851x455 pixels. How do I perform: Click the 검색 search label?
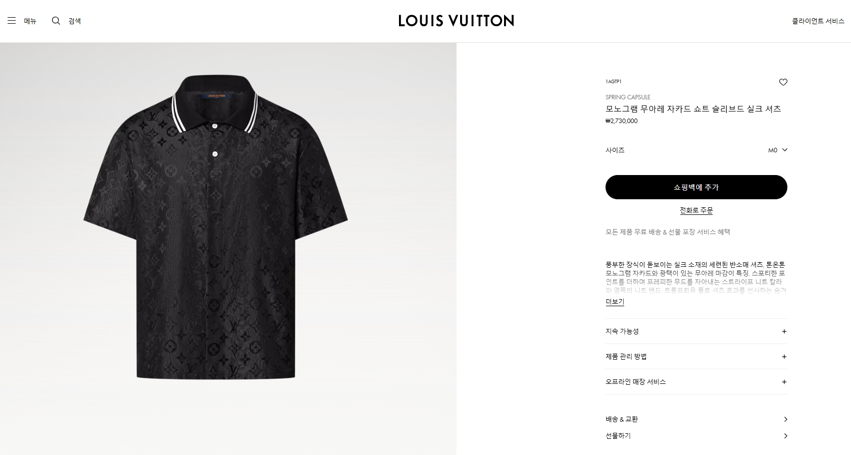point(75,21)
